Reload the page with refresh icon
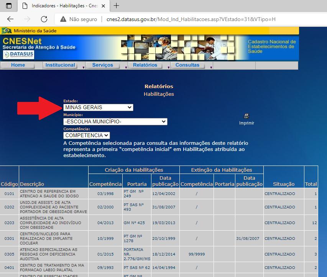 [44, 19]
